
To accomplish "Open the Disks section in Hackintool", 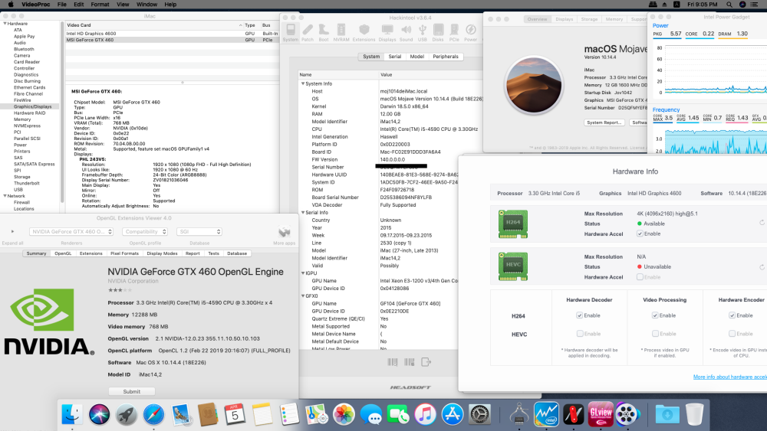I will (x=438, y=33).
